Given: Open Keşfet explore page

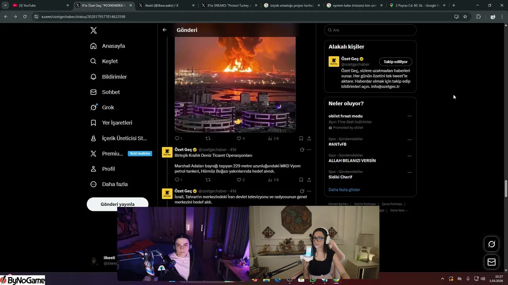Looking at the screenshot, I should 104,61.
